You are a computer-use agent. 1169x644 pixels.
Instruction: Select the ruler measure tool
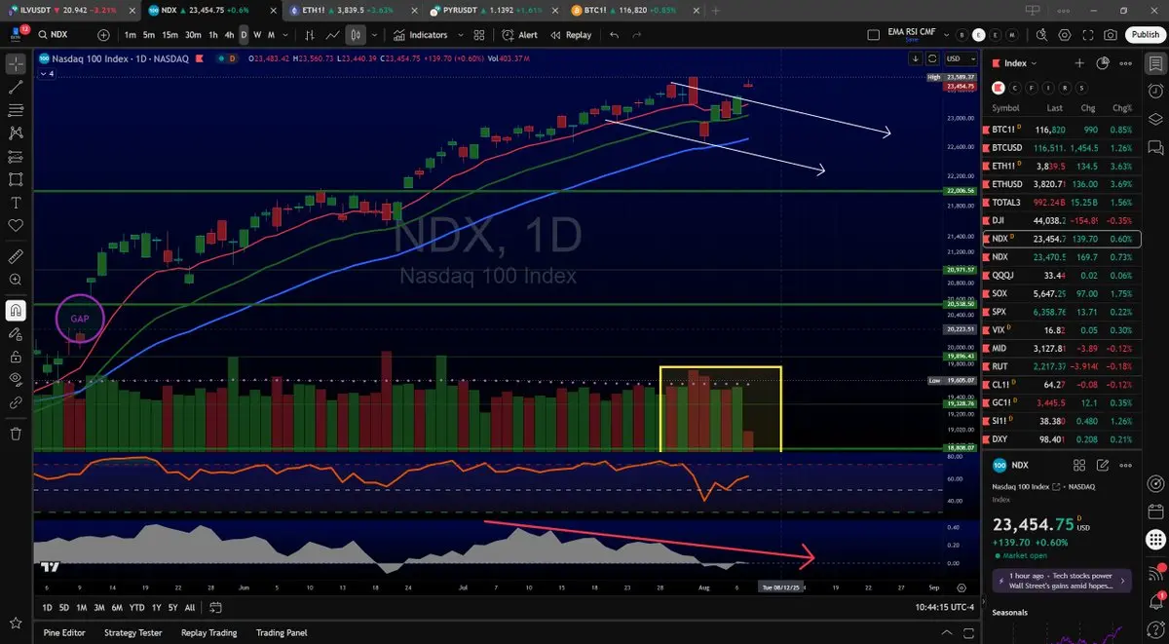[x=16, y=257]
